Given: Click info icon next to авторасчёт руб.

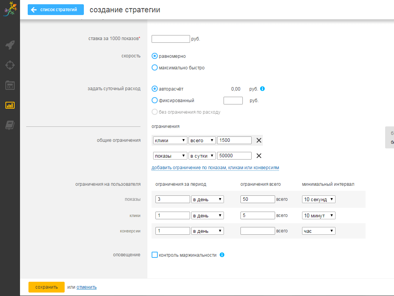Looking at the screenshot, I should tap(262, 89).
